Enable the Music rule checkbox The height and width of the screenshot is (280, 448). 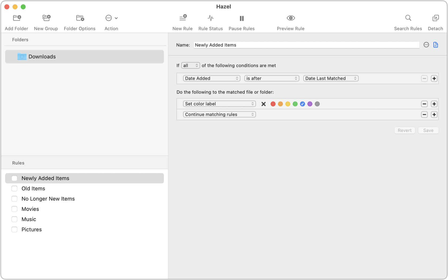coord(14,219)
